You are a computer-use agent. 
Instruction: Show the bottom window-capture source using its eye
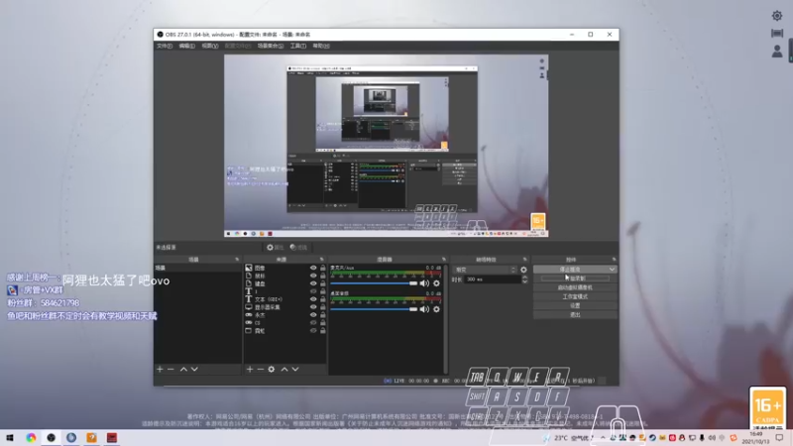(313, 331)
